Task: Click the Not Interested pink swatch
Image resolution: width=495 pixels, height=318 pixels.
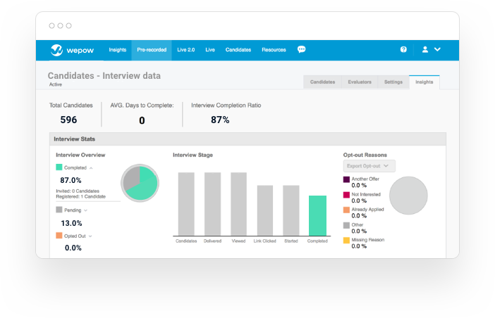Action: pos(346,195)
